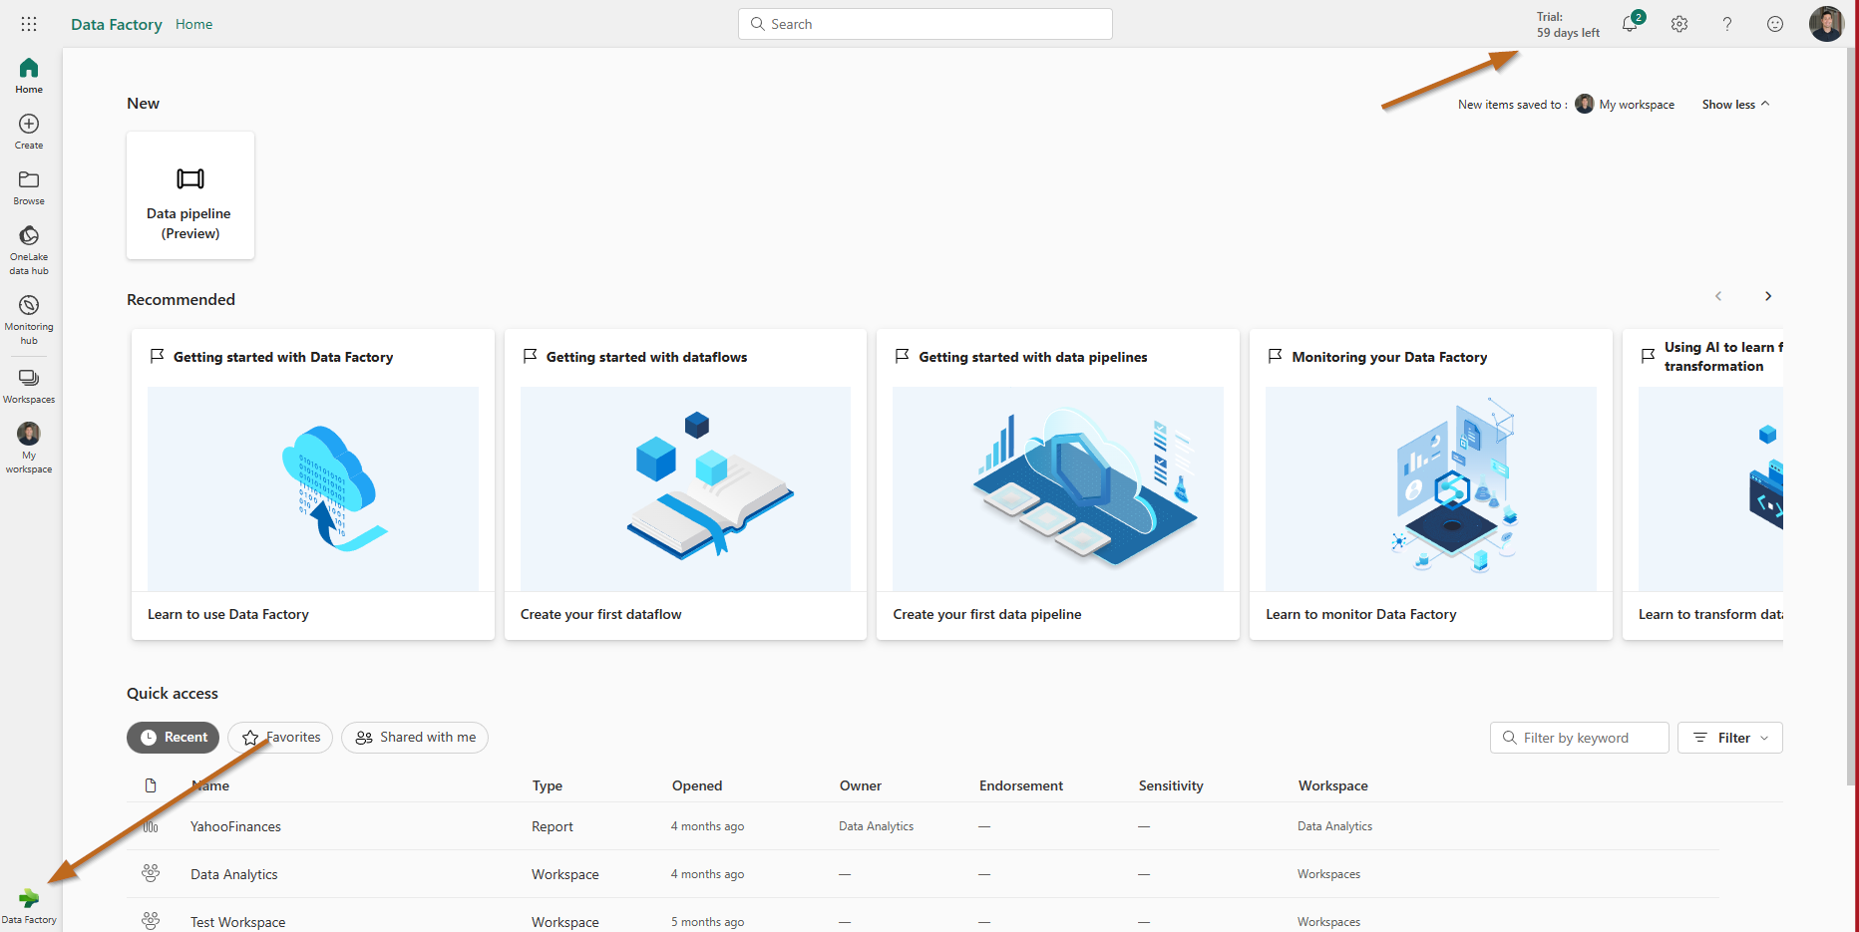This screenshot has width=1859, height=932.
Task: Open notifications bell
Action: [1631, 24]
